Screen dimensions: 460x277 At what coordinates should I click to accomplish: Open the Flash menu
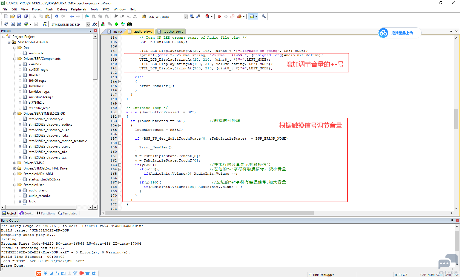pos(49,9)
